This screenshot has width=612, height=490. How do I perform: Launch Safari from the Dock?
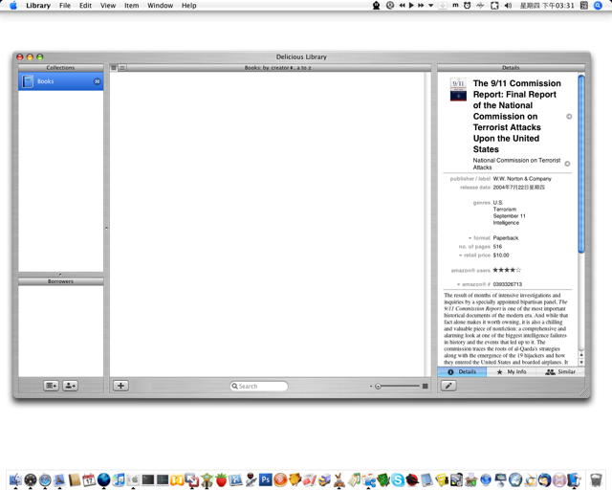[x=45, y=479]
